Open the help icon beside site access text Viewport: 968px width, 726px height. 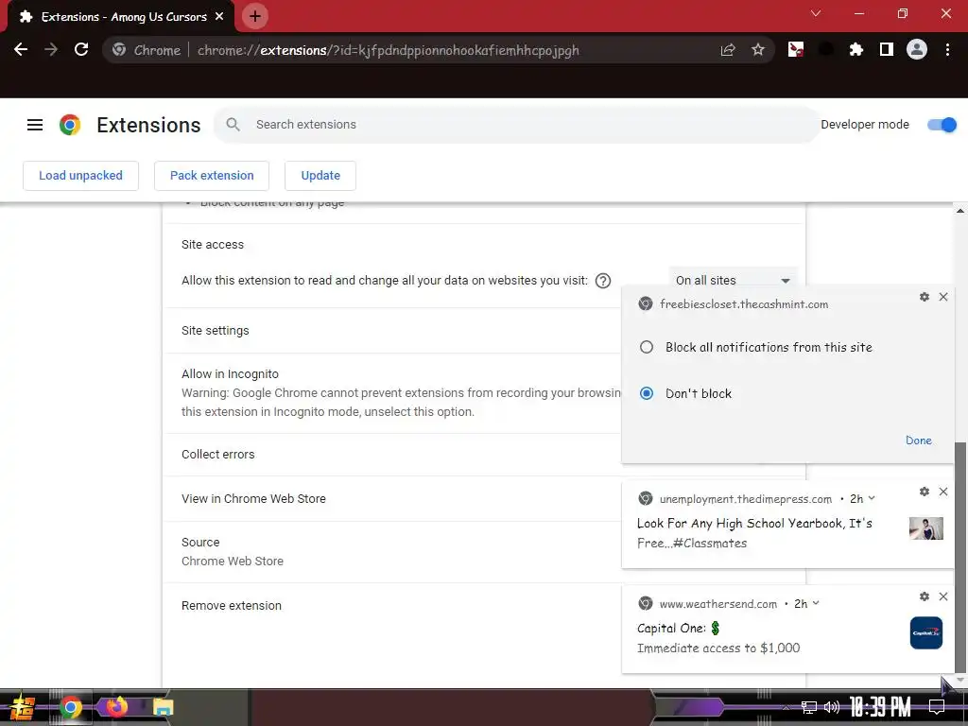(602, 281)
